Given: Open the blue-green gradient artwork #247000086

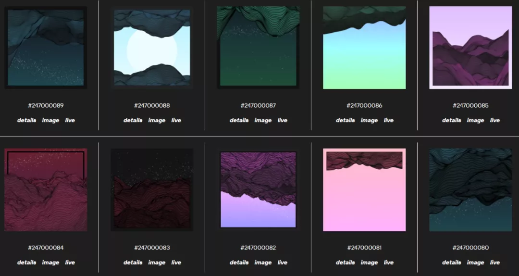Looking at the screenshot, I should point(364,48).
